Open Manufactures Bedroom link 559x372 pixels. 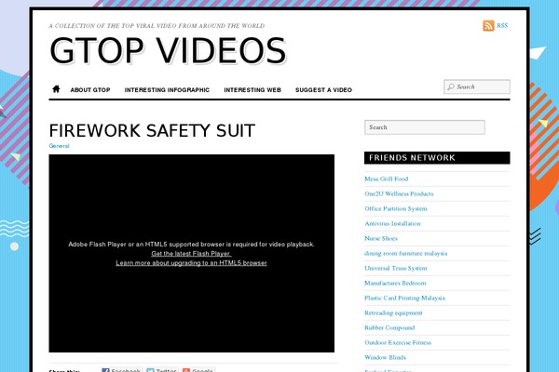coord(395,284)
